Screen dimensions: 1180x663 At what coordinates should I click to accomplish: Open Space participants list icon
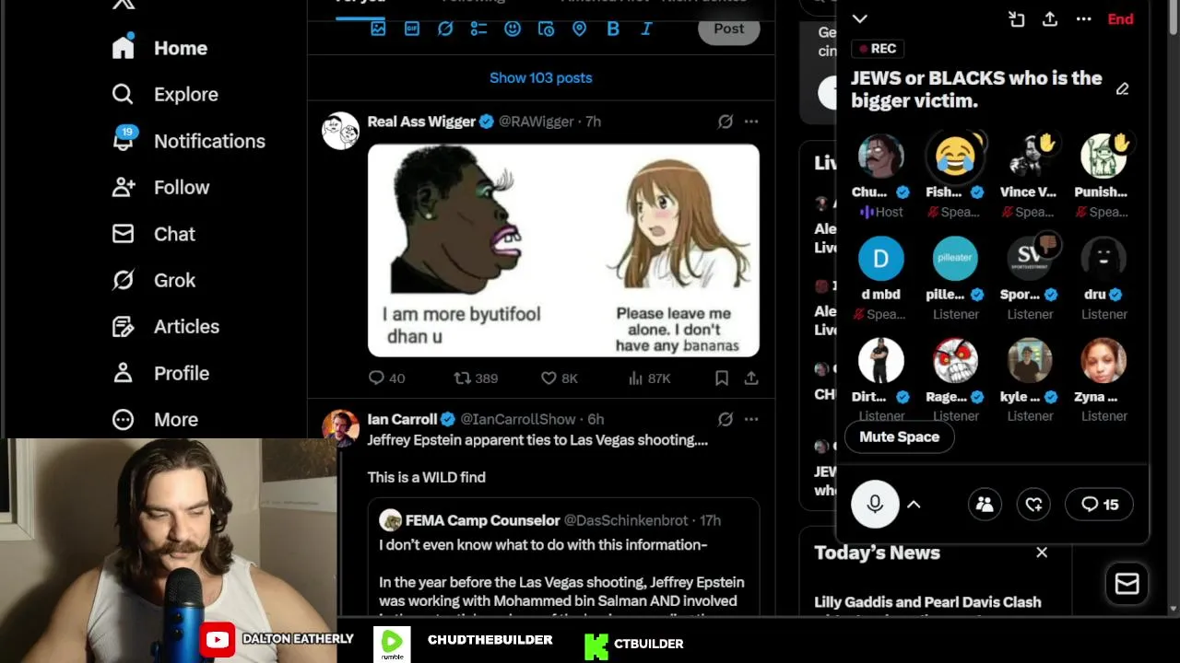985,505
